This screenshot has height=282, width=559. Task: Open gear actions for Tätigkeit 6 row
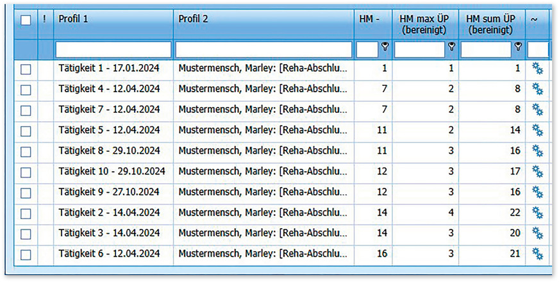(537, 254)
